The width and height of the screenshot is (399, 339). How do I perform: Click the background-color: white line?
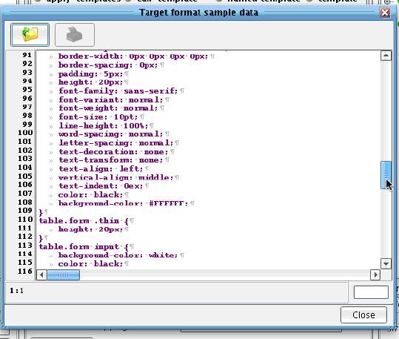118,255
